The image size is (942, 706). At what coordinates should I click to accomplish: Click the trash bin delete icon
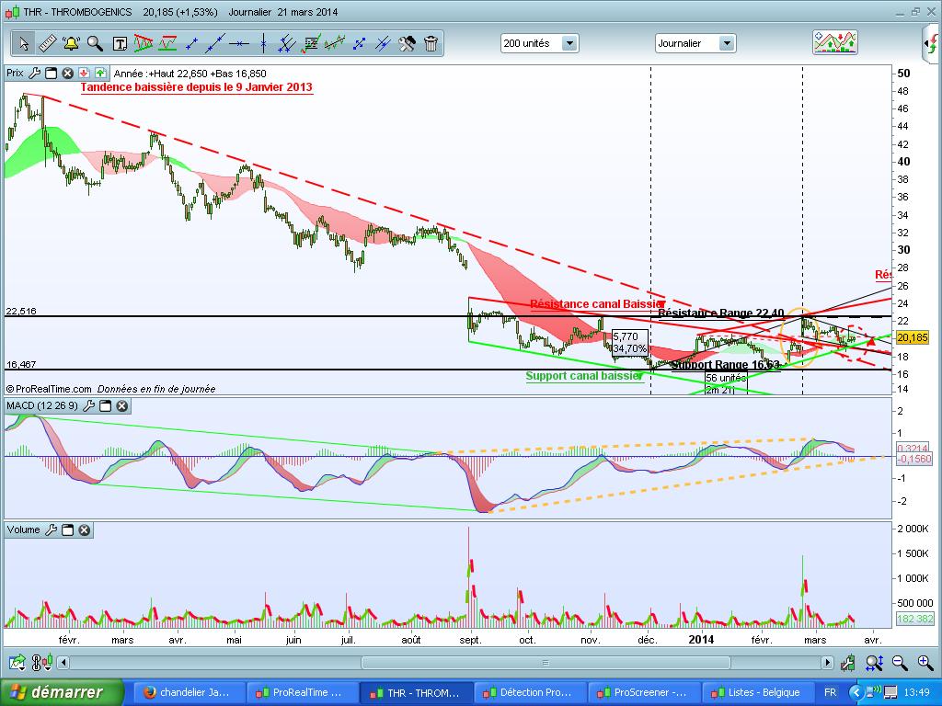coord(431,43)
